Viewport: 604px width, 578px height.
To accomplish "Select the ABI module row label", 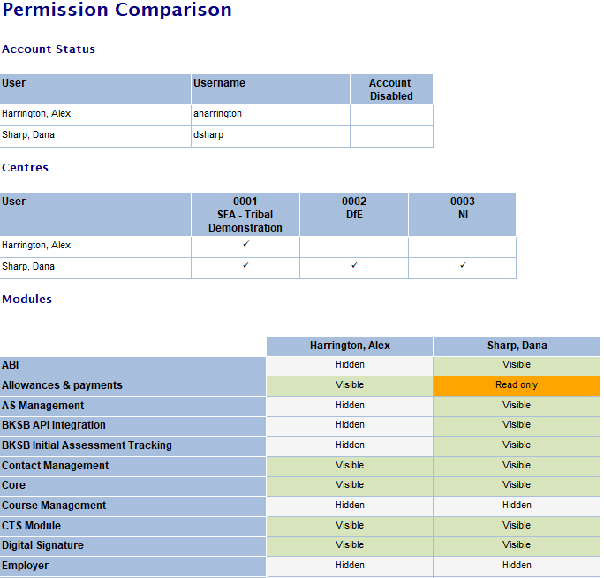I will point(11,365).
